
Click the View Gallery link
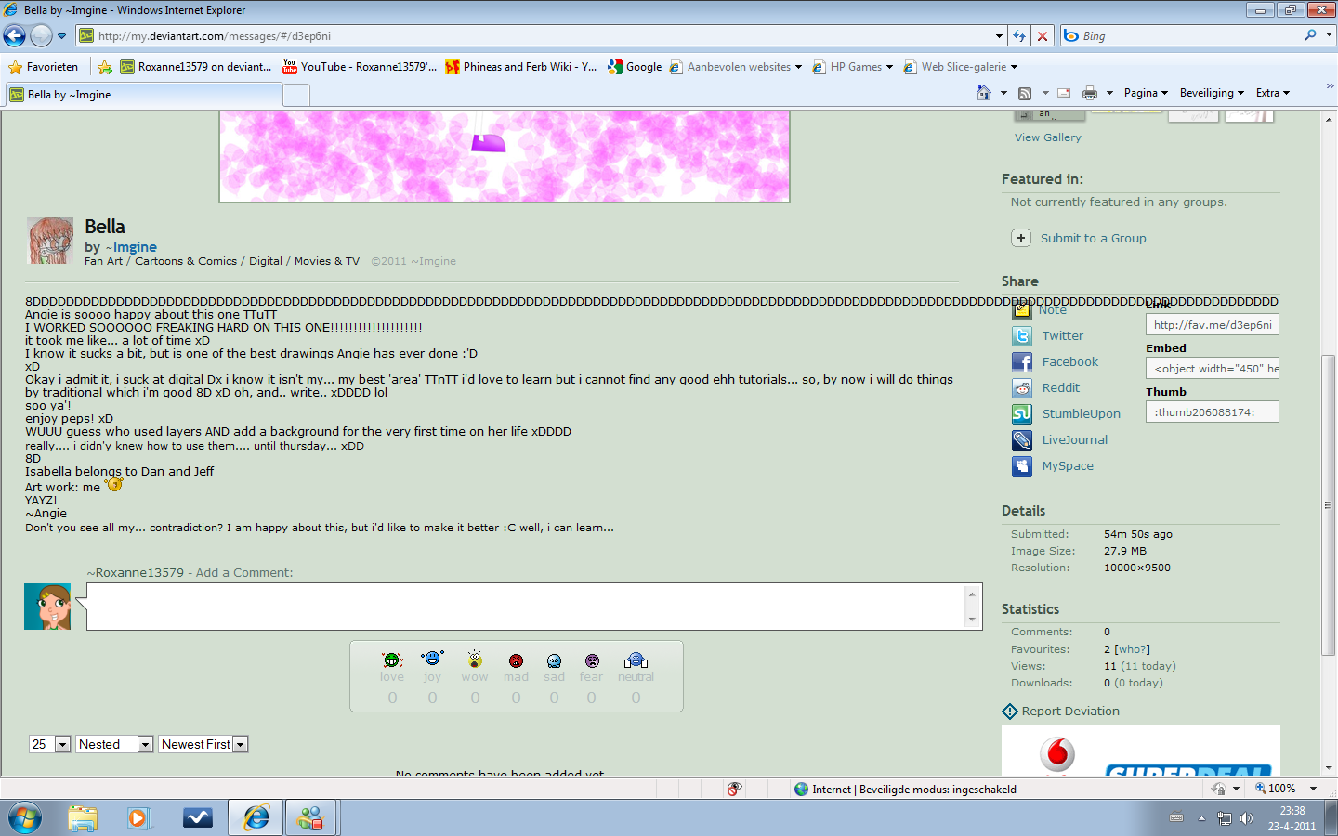[1048, 137]
